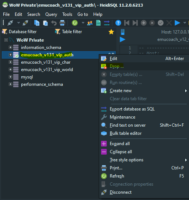
Task: Select the performance_schema database
Action: 42,84
